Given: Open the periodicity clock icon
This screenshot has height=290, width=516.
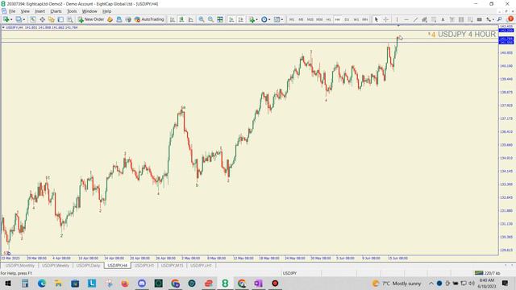Looking at the screenshot, I should click(264, 19).
